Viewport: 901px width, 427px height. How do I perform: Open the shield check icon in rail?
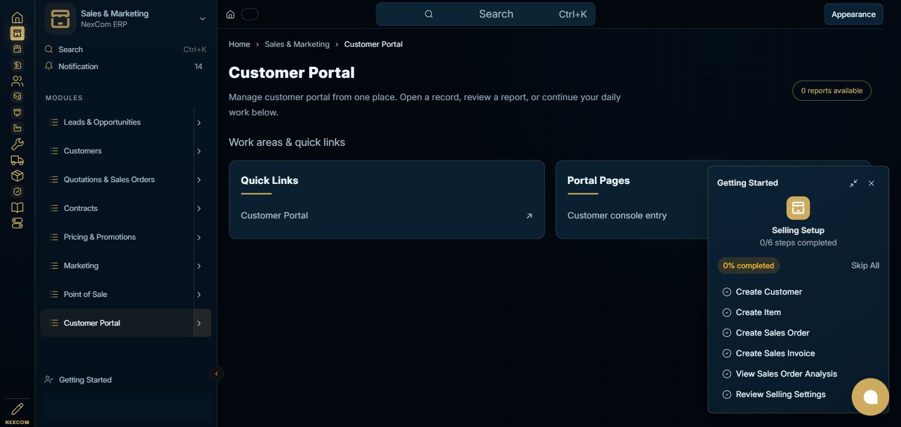(x=18, y=192)
